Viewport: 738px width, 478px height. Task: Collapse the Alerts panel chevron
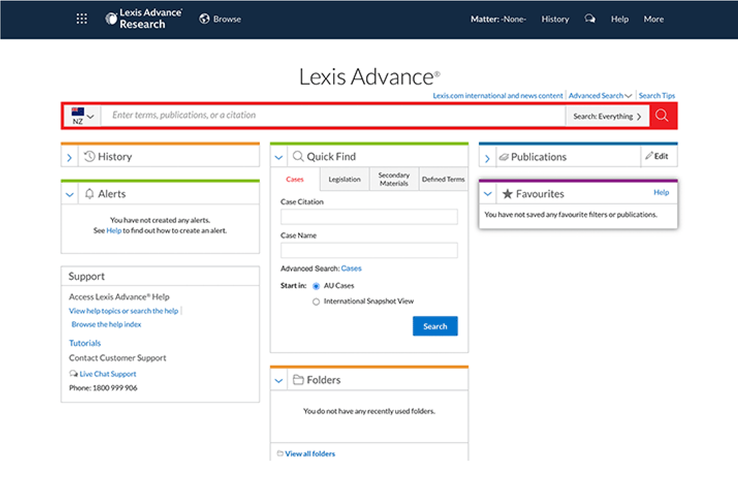(69, 194)
